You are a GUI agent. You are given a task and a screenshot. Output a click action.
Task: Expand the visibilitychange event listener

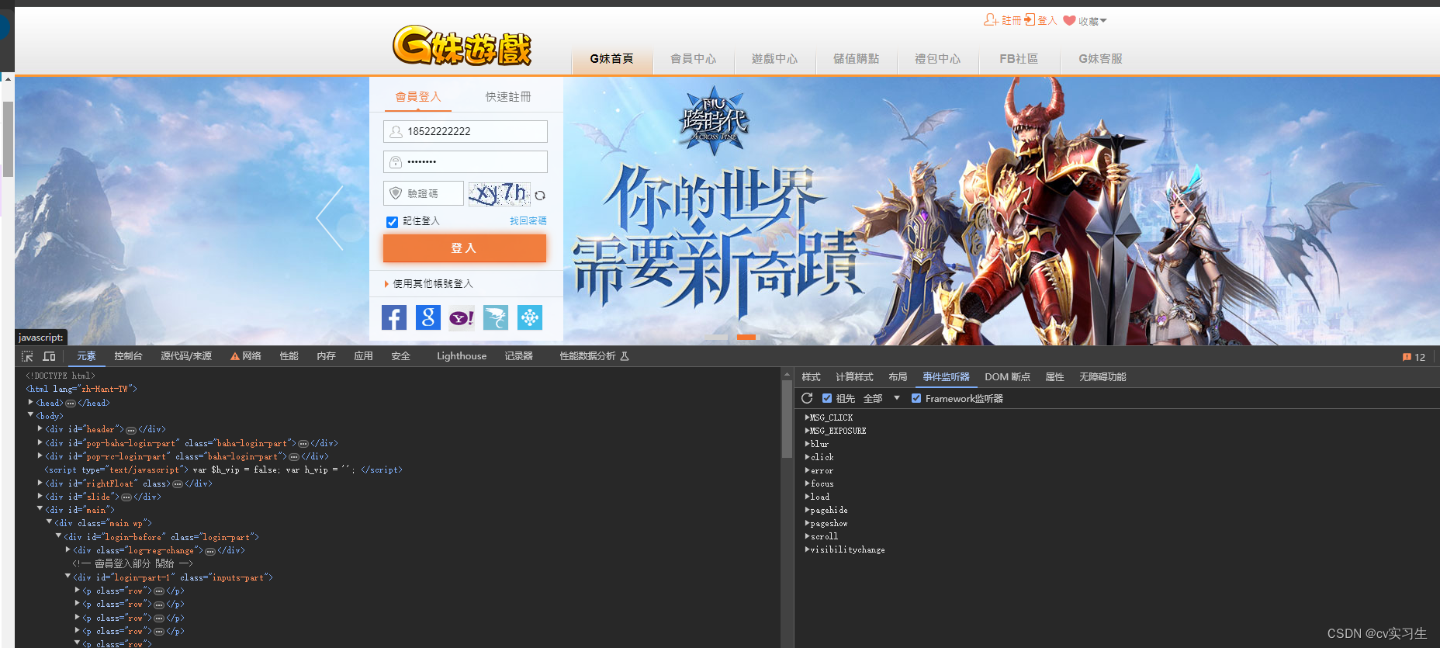pos(808,549)
